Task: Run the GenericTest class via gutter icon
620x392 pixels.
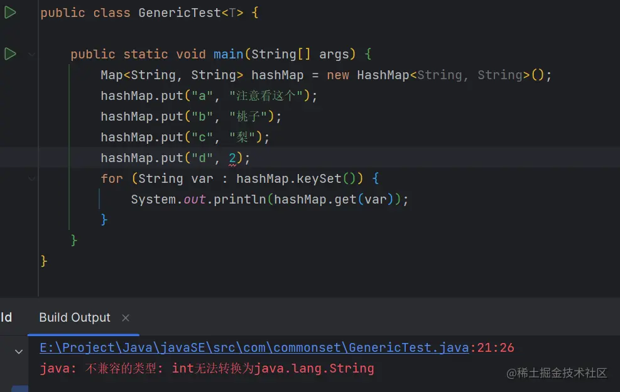Action: pyautogui.click(x=10, y=13)
